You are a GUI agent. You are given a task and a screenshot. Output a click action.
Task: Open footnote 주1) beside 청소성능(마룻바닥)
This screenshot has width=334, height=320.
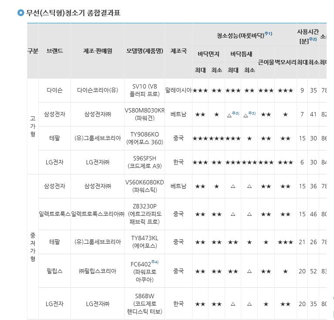tap(268, 34)
